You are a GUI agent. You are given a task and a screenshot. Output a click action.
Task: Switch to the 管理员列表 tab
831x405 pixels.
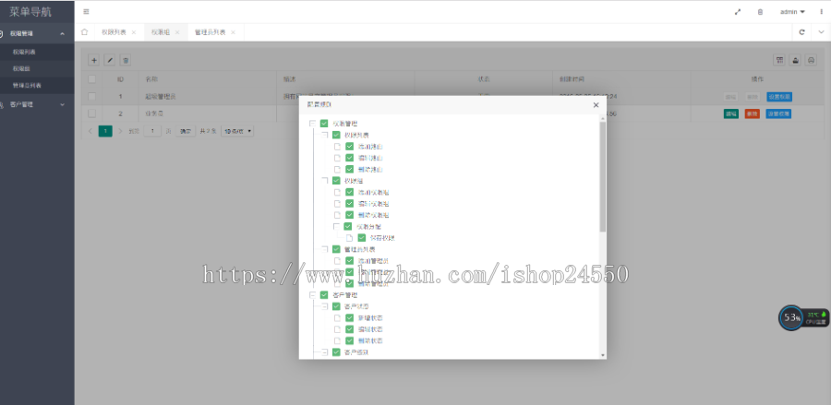click(210, 32)
